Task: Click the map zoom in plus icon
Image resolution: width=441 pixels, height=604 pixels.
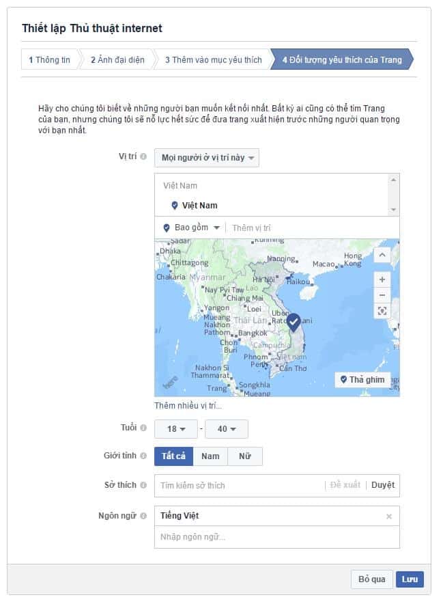Action: 382,279
